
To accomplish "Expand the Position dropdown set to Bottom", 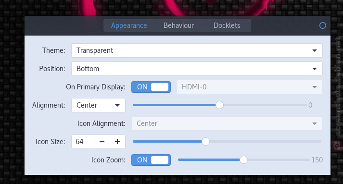I will click(197, 69).
